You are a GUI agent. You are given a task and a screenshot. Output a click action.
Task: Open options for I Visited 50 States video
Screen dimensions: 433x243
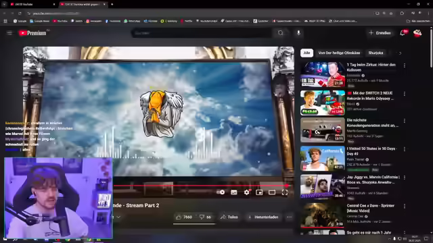(405, 149)
